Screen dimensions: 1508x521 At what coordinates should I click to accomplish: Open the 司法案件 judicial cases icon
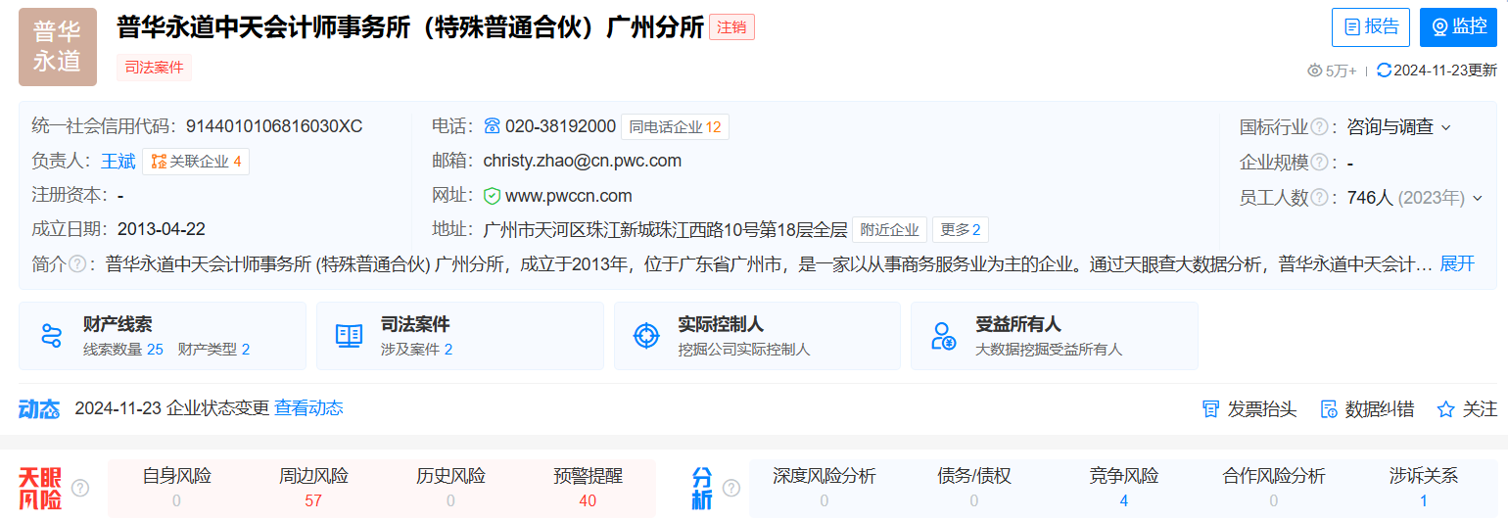[x=349, y=336]
